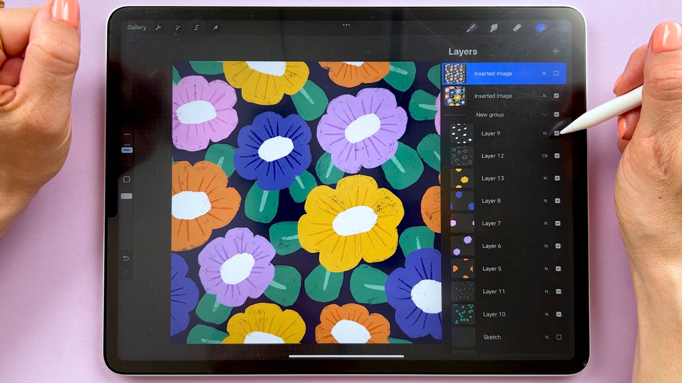Tap the undo arrow in the sidebar
Viewport: 682px width, 383px height.
[126, 258]
